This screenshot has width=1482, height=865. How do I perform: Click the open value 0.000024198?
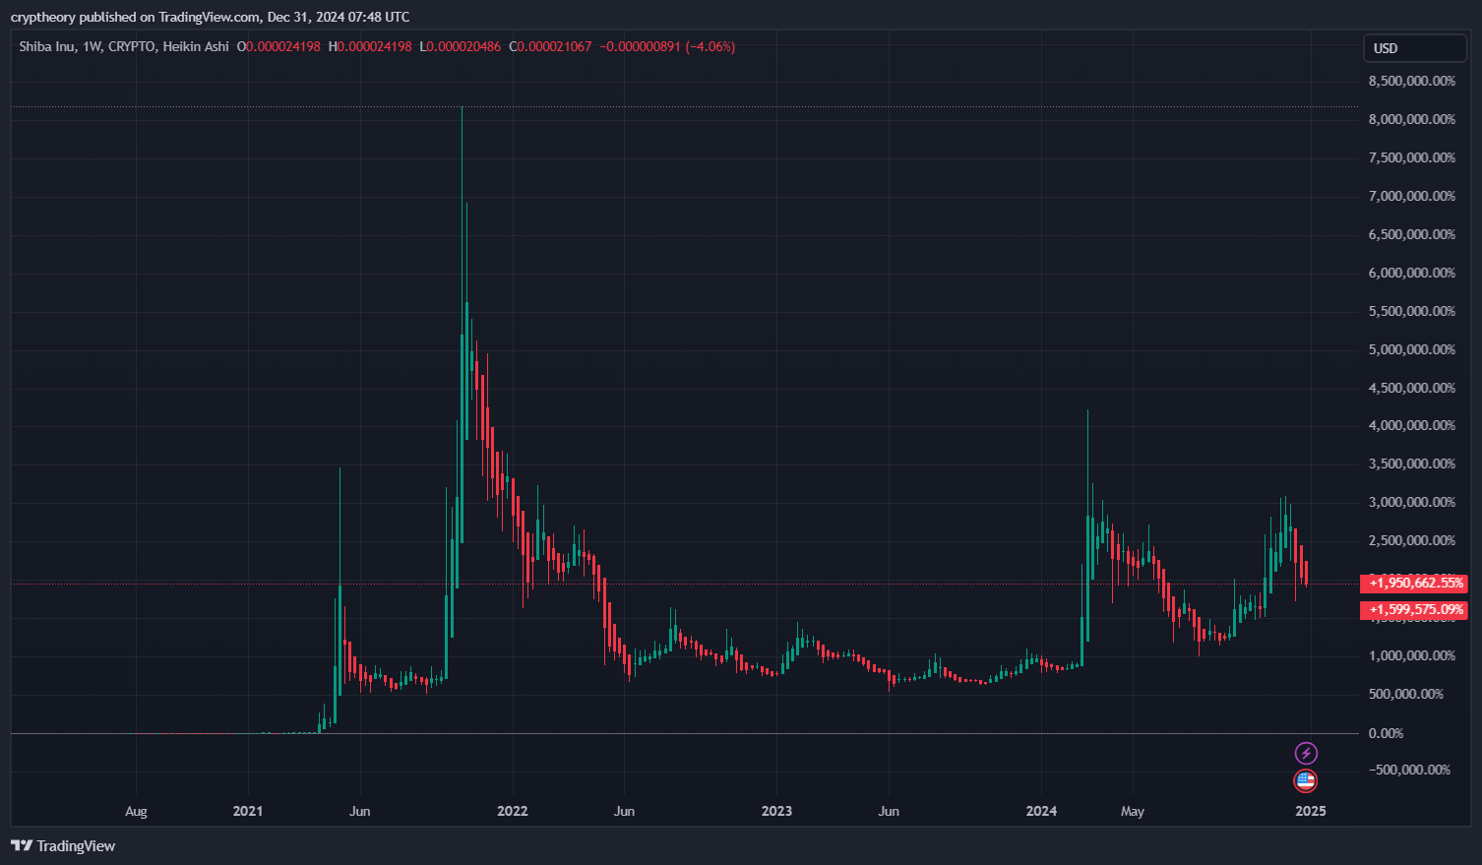click(x=282, y=46)
